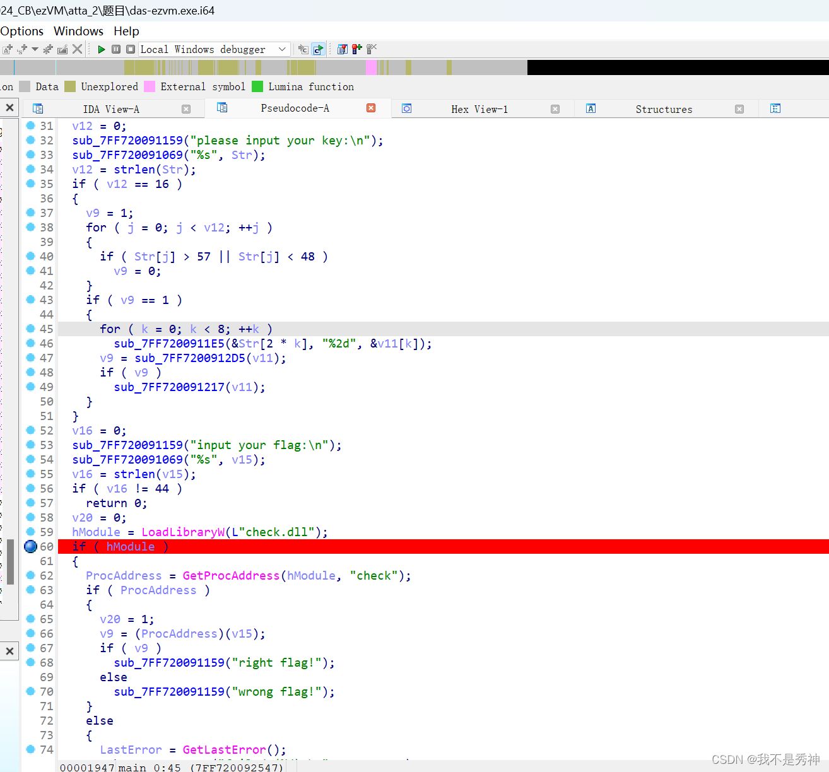
Task: Click the olive Unexplored legend swatch
Action: tap(70, 86)
